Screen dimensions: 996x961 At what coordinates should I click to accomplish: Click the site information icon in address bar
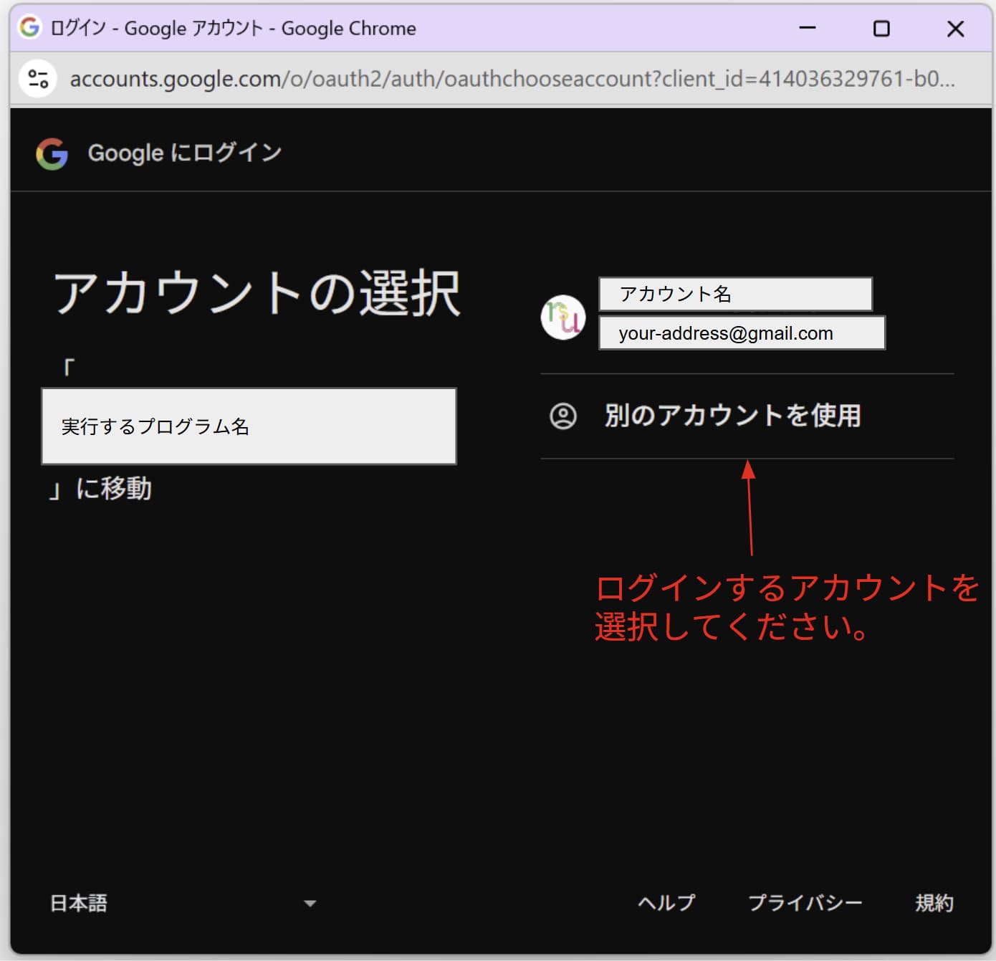pyautogui.click(x=38, y=78)
